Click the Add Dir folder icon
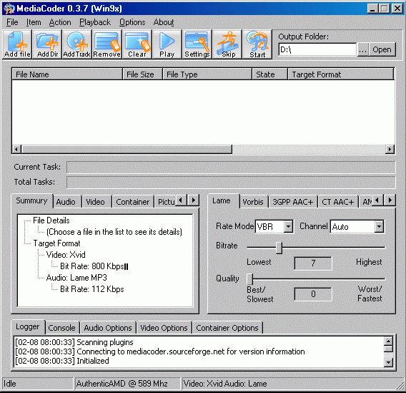The image size is (406, 393). click(47, 44)
